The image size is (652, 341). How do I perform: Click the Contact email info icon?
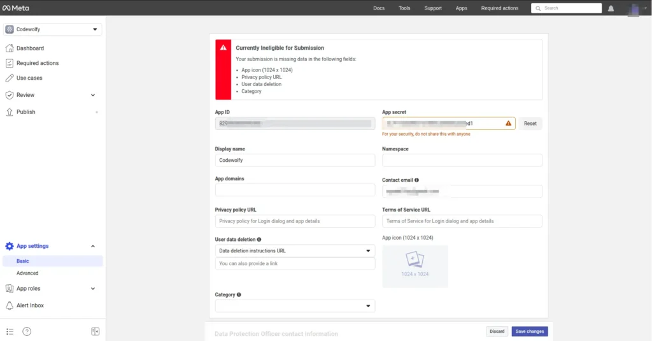[416, 180]
